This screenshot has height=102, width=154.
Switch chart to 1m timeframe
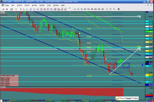click(x=75, y=9)
